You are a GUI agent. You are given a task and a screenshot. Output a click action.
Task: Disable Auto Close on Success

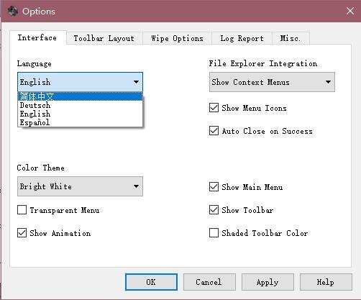point(214,131)
